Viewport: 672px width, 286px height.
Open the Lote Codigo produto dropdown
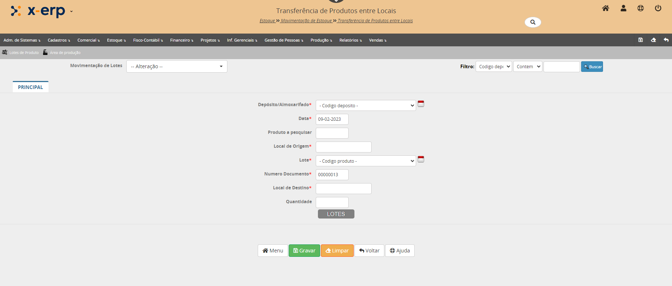pos(365,161)
